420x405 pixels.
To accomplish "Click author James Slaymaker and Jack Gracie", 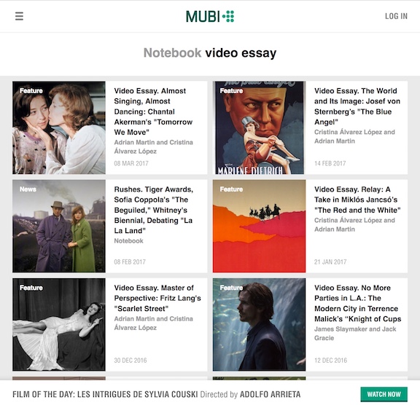I will tap(355, 334).
